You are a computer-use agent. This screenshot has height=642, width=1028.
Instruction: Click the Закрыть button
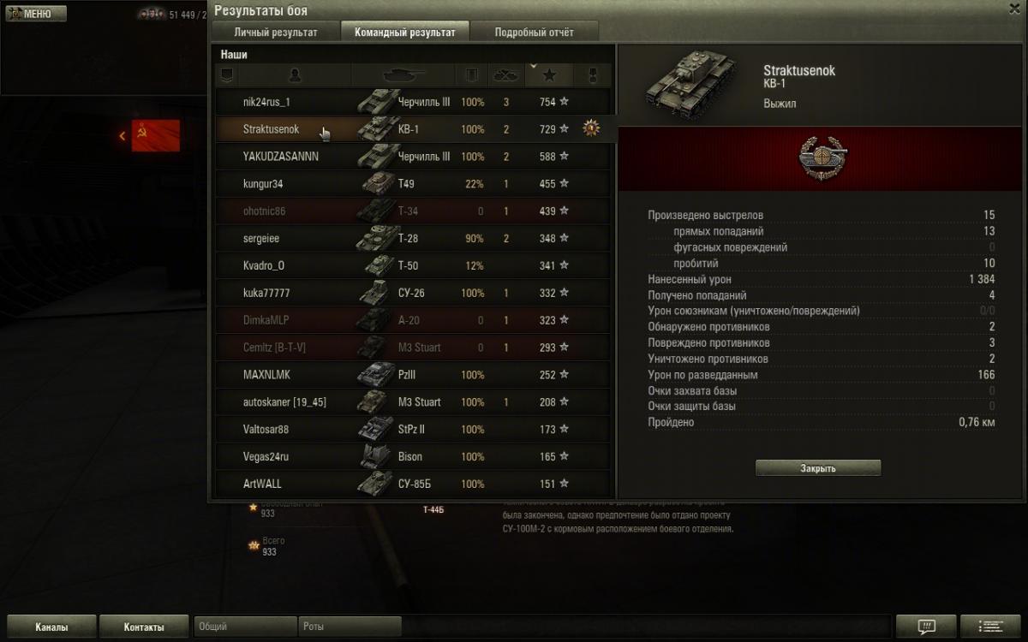818,468
